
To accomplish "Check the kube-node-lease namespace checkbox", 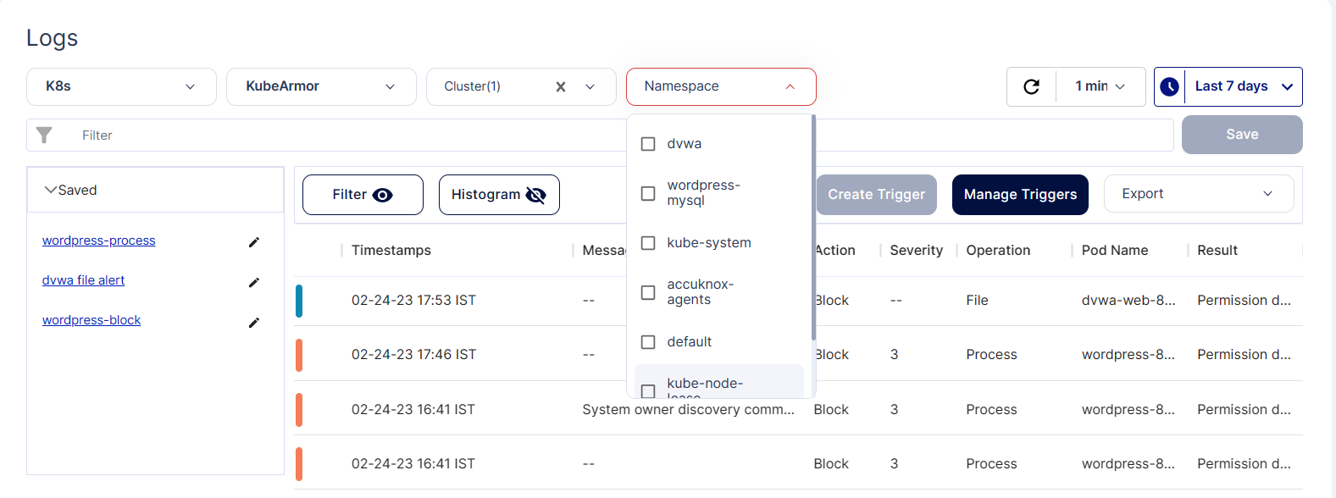I will pos(648,390).
